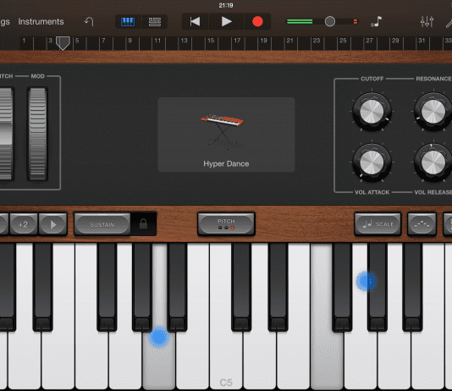The width and height of the screenshot is (452, 391).
Task: Go to beginning with rewind button
Action: tap(196, 22)
